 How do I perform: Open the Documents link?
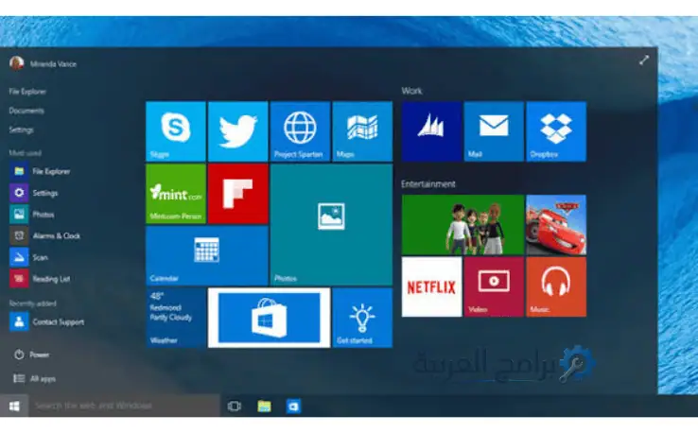click(x=26, y=111)
